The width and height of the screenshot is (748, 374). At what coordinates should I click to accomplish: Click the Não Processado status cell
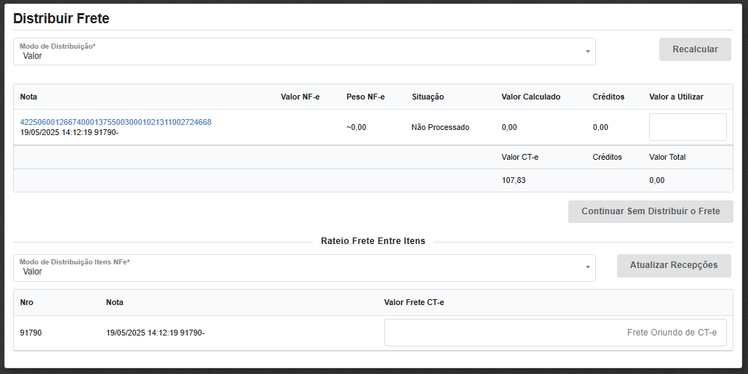click(440, 127)
